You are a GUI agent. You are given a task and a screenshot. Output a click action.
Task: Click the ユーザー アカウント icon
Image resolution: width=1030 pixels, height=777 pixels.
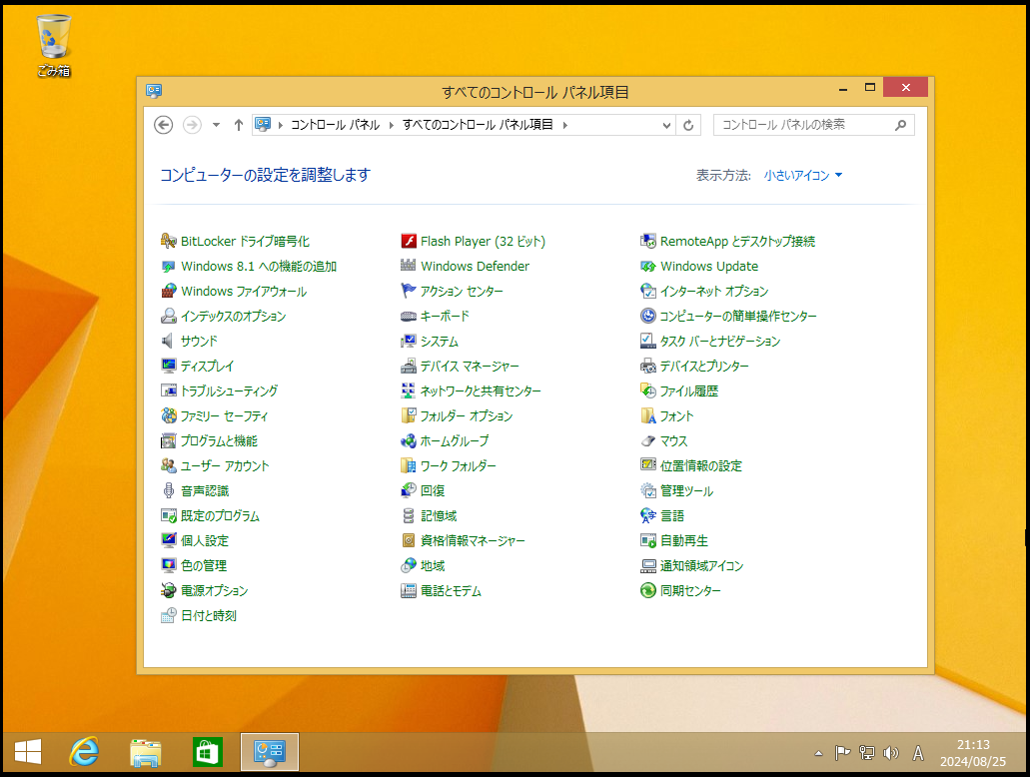click(169, 465)
